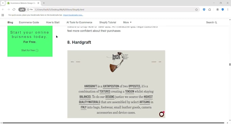The image size is (231, 124).
Task: Click the horizontal scrollbar left arrow
Action: 1,123
